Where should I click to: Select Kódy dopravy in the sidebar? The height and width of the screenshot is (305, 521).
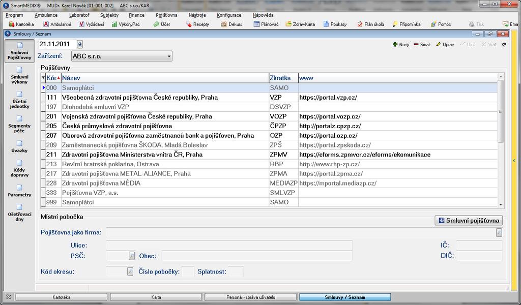pos(20,168)
